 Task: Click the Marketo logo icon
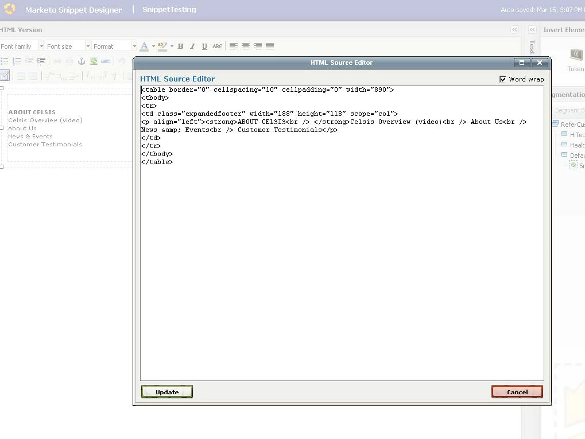pyautogui.click(x=9, y=9)
